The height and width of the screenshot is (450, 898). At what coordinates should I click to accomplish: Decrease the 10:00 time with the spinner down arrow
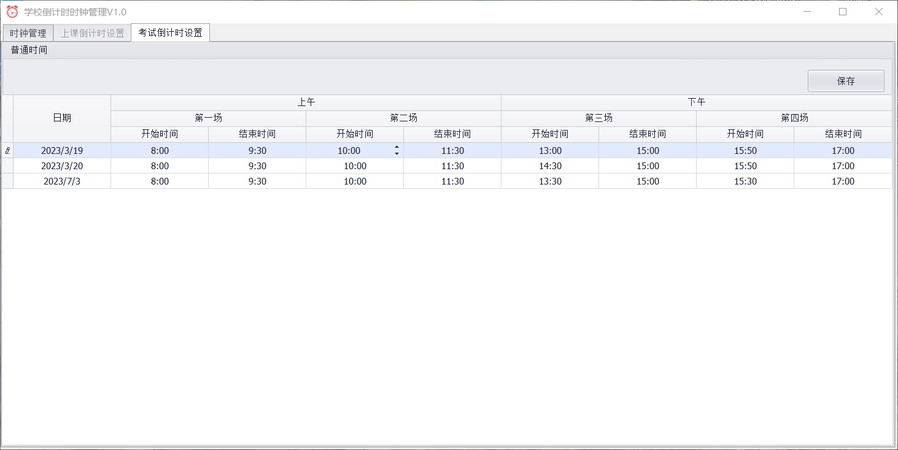(397, 154)
